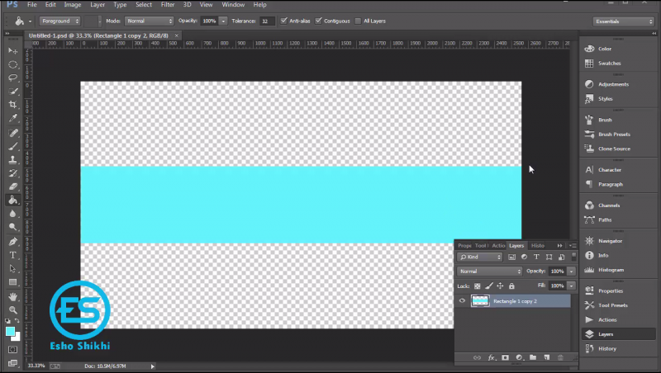Image resolution: width=661 pixels, height=373 pixels.
Task: Click the Screen Mode icon
Action: tap(12, 363)
